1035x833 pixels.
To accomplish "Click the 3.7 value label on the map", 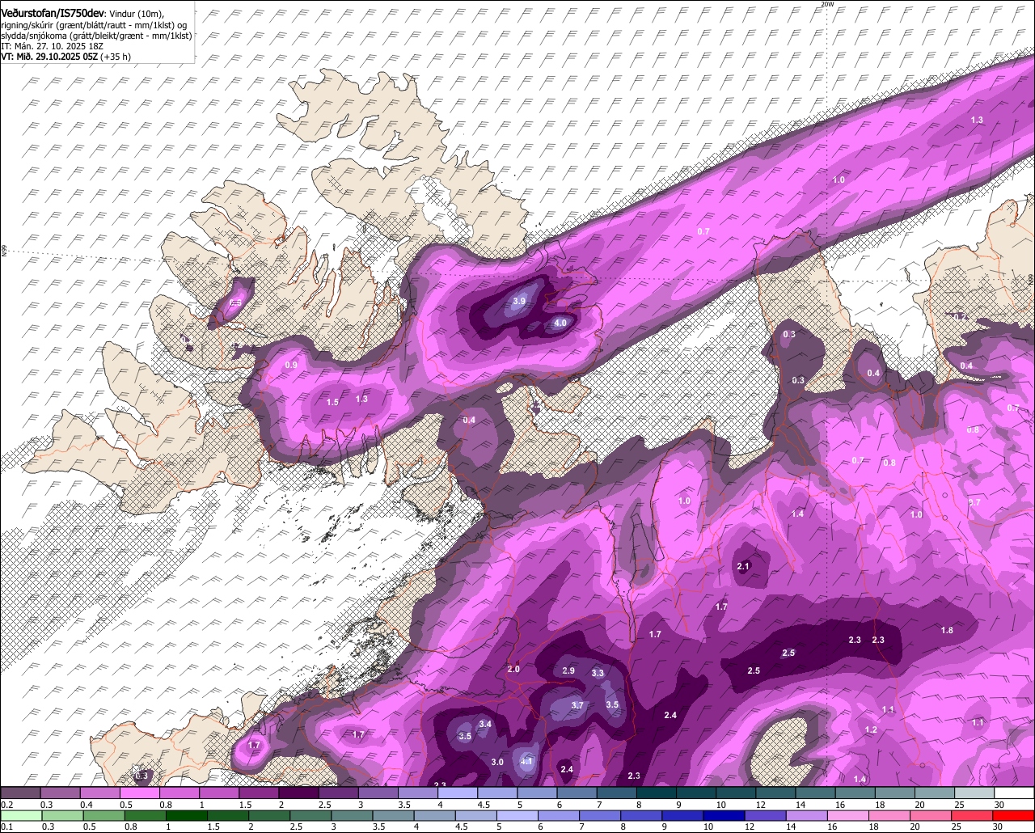I will (x=577, y=705).
